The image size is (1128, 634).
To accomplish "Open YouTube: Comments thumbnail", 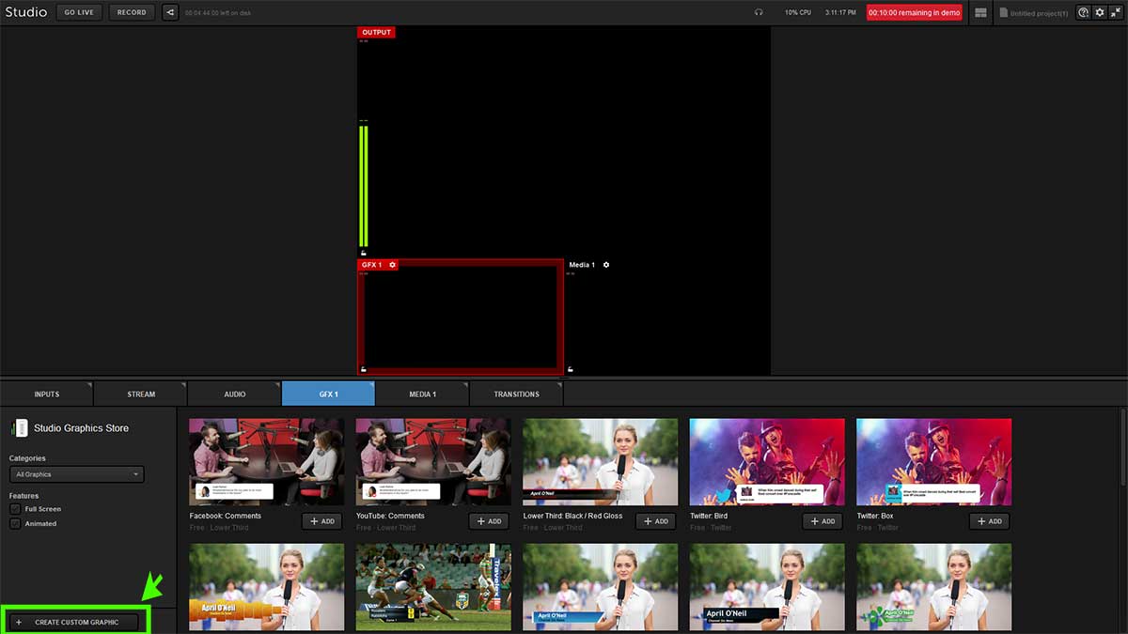I will click(x=433, y=462).
